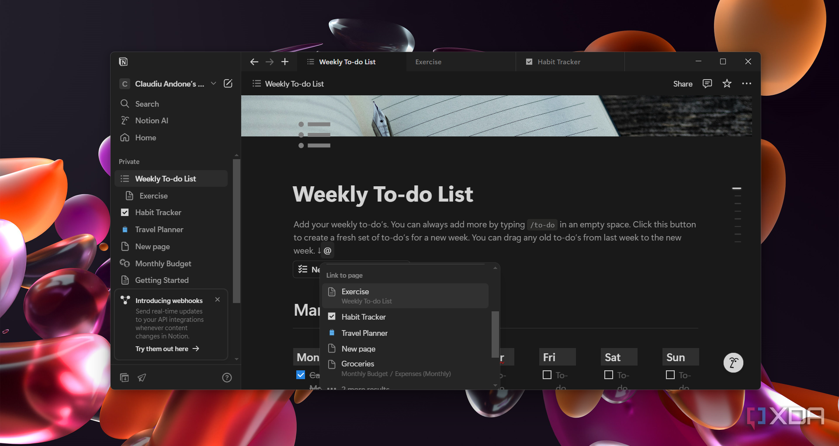Select Groceries in link popup
Screen dimensions: 839x446
(406, 369)
